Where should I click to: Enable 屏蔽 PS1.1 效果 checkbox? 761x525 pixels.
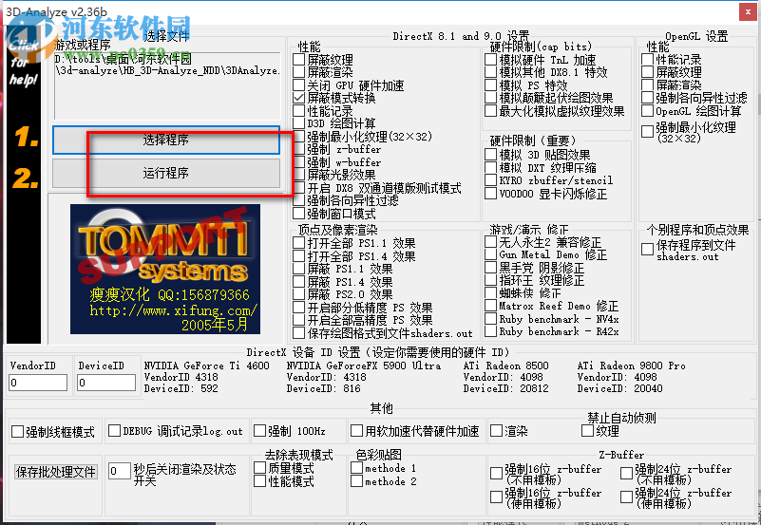point(299,269)
